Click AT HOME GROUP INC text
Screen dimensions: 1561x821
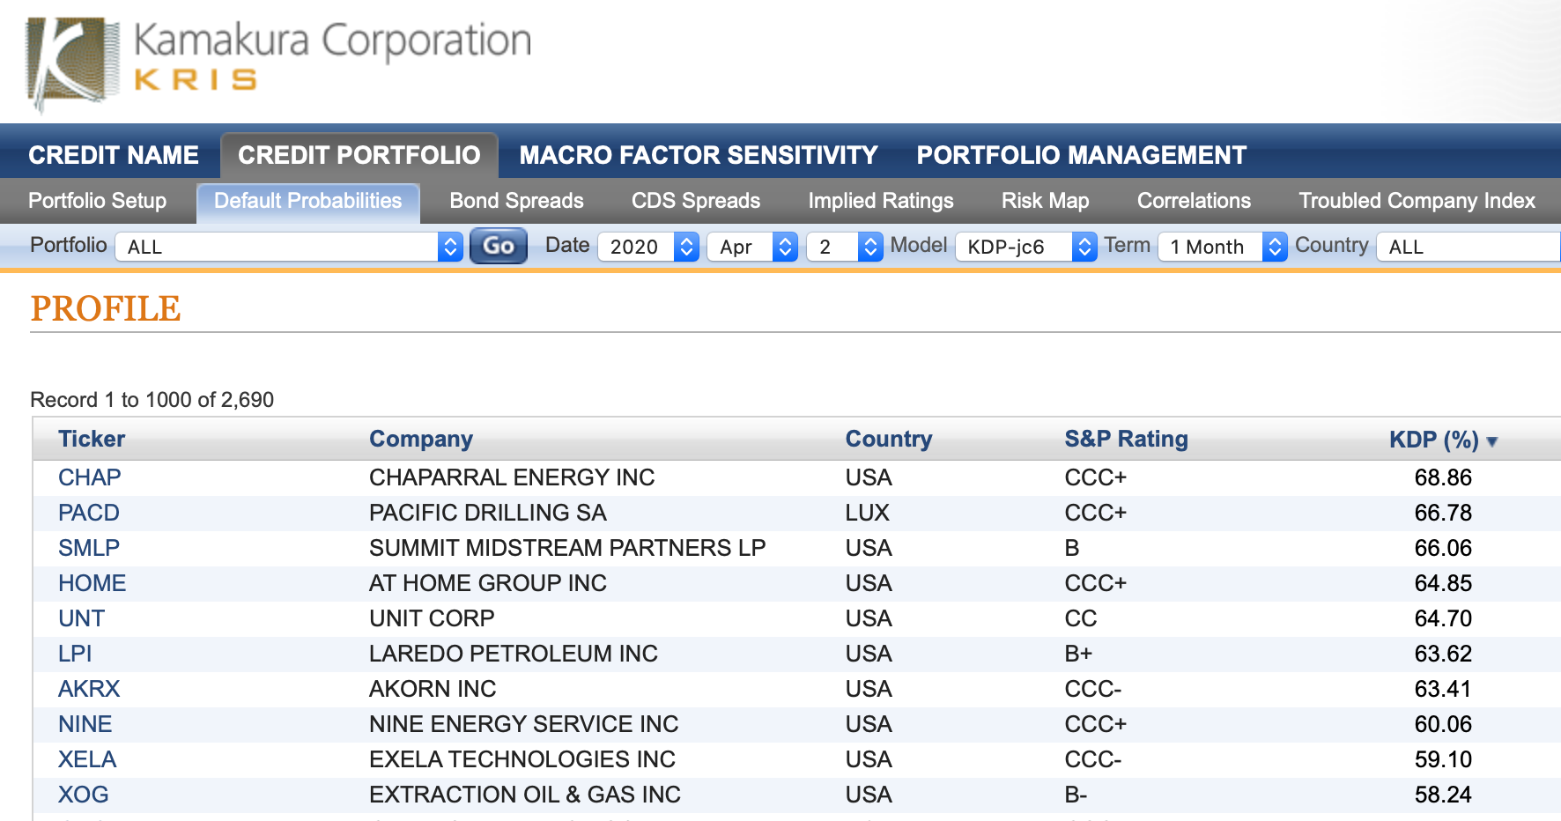(x=488, y=583)
